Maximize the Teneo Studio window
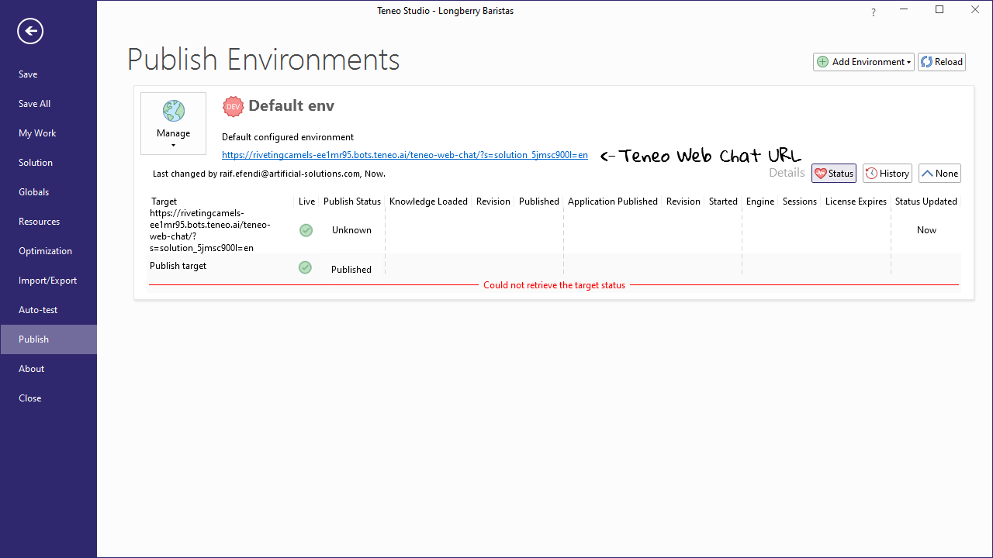The image size is (993, 558). click(939, 10)
